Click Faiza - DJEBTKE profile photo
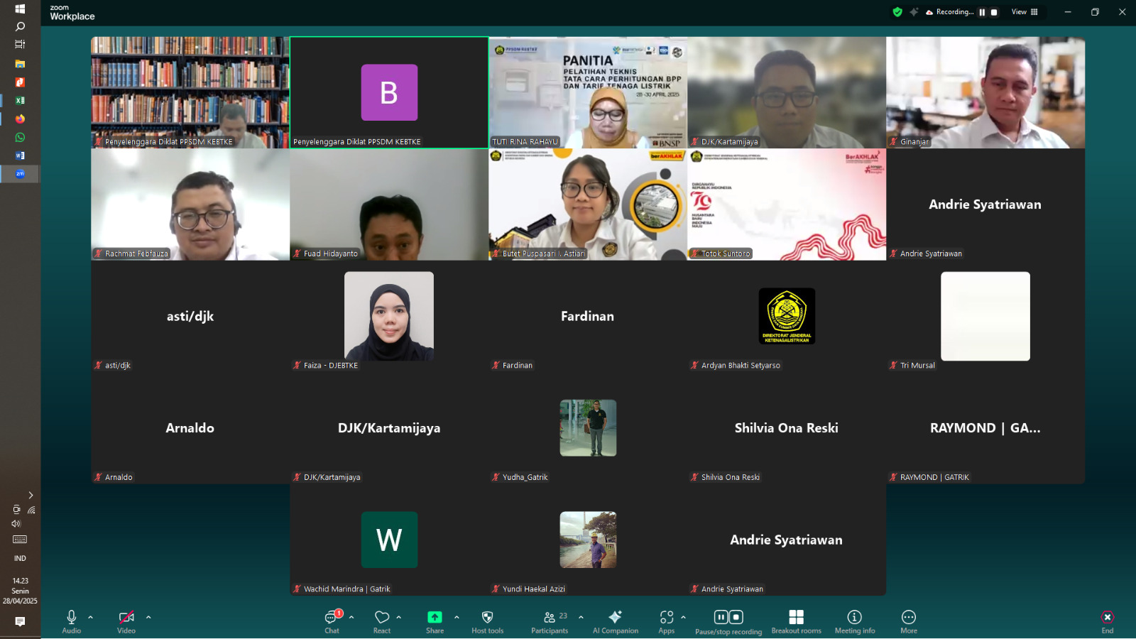 (389, 316)
